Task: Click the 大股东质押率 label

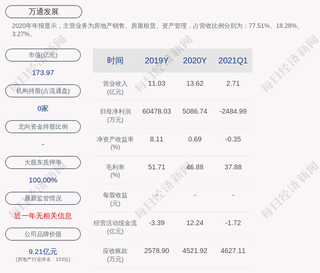Action: (43, 162)
